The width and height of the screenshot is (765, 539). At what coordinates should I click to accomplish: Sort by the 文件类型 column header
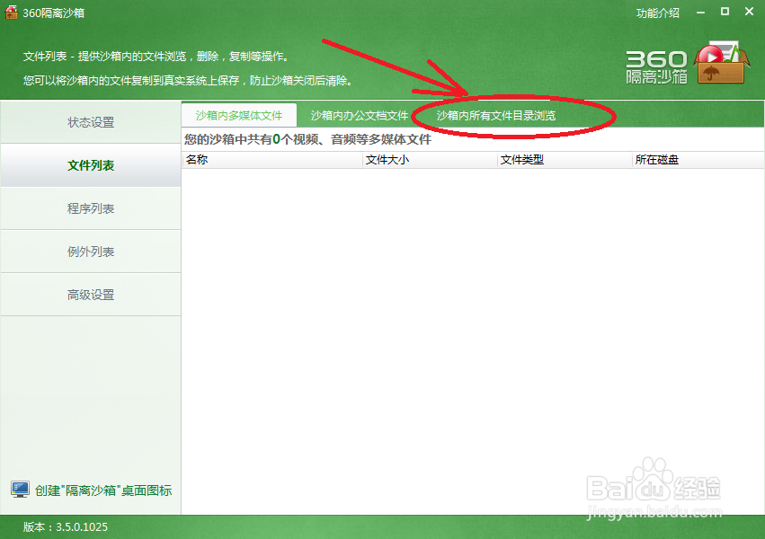(565, 160)
